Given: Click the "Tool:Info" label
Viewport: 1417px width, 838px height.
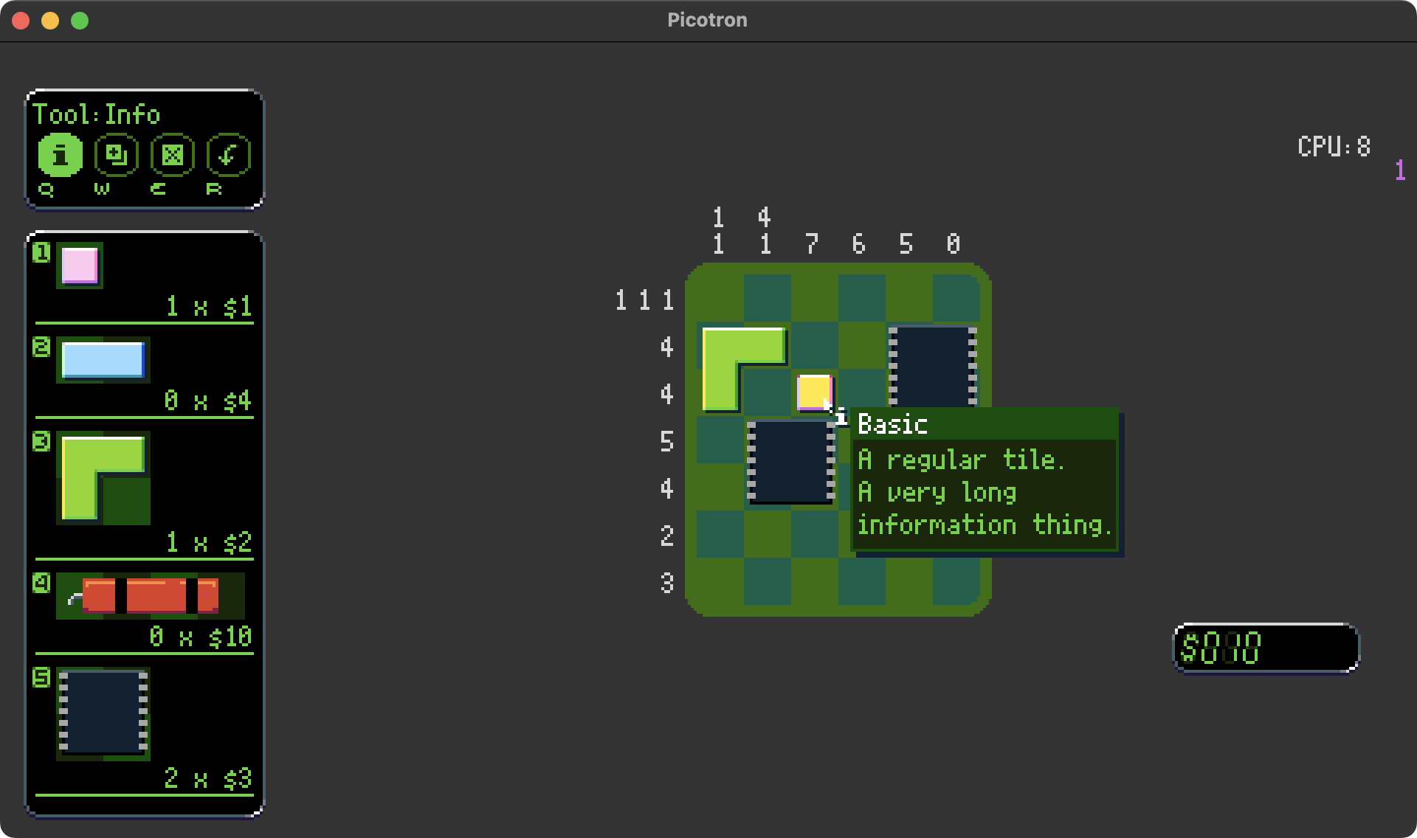Looking at the screenshot, I should coord(96,114).
